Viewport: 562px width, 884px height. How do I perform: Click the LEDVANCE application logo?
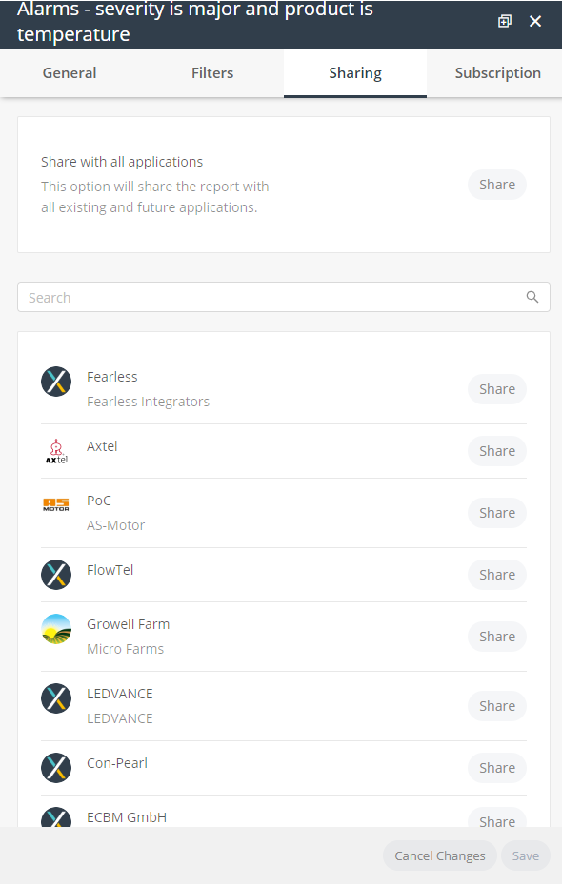tap(55, 697)
